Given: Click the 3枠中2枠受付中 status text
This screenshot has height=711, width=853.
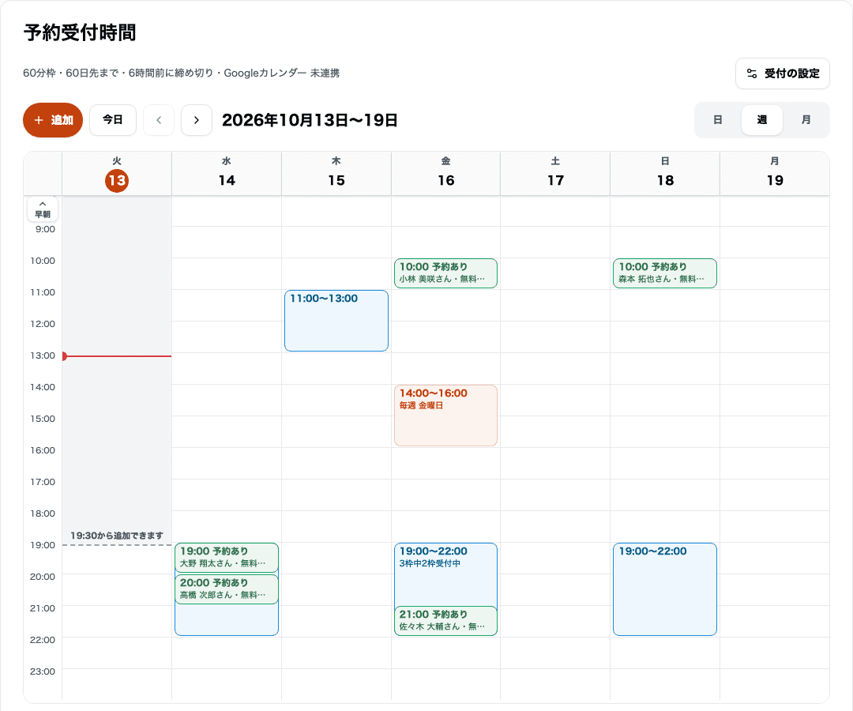Looking at the screenshot, I should (430, 563).
